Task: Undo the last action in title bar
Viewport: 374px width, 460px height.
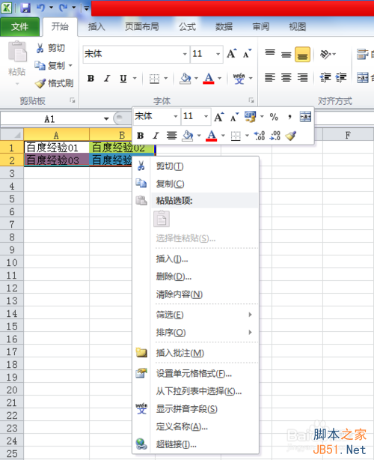Action: point(40,7)
